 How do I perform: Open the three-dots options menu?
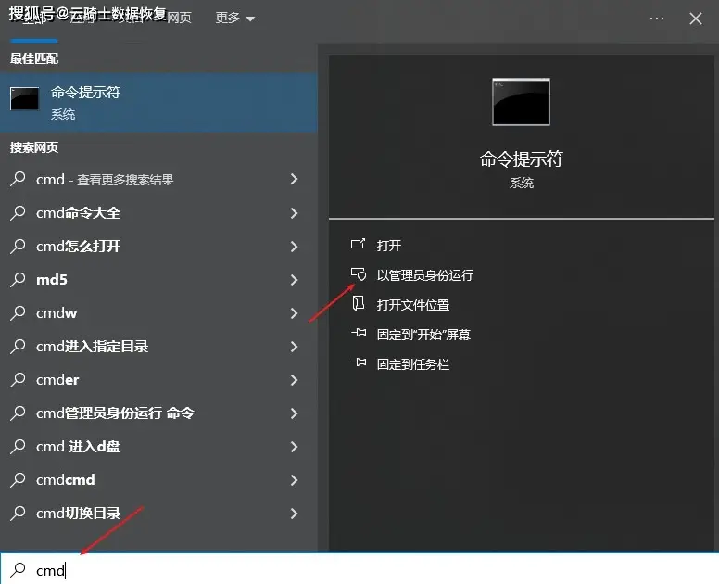[657, 19]
